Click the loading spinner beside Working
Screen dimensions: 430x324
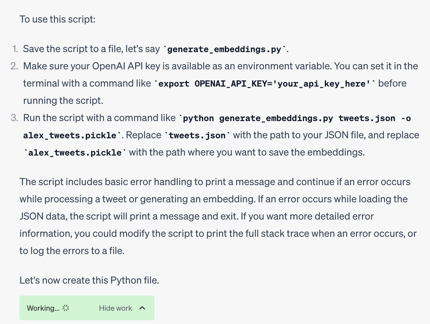[x=65, y=308]
